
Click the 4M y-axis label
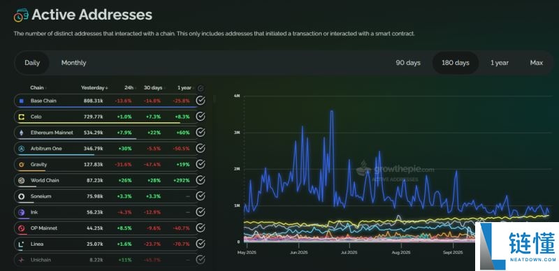coord(237,96)
